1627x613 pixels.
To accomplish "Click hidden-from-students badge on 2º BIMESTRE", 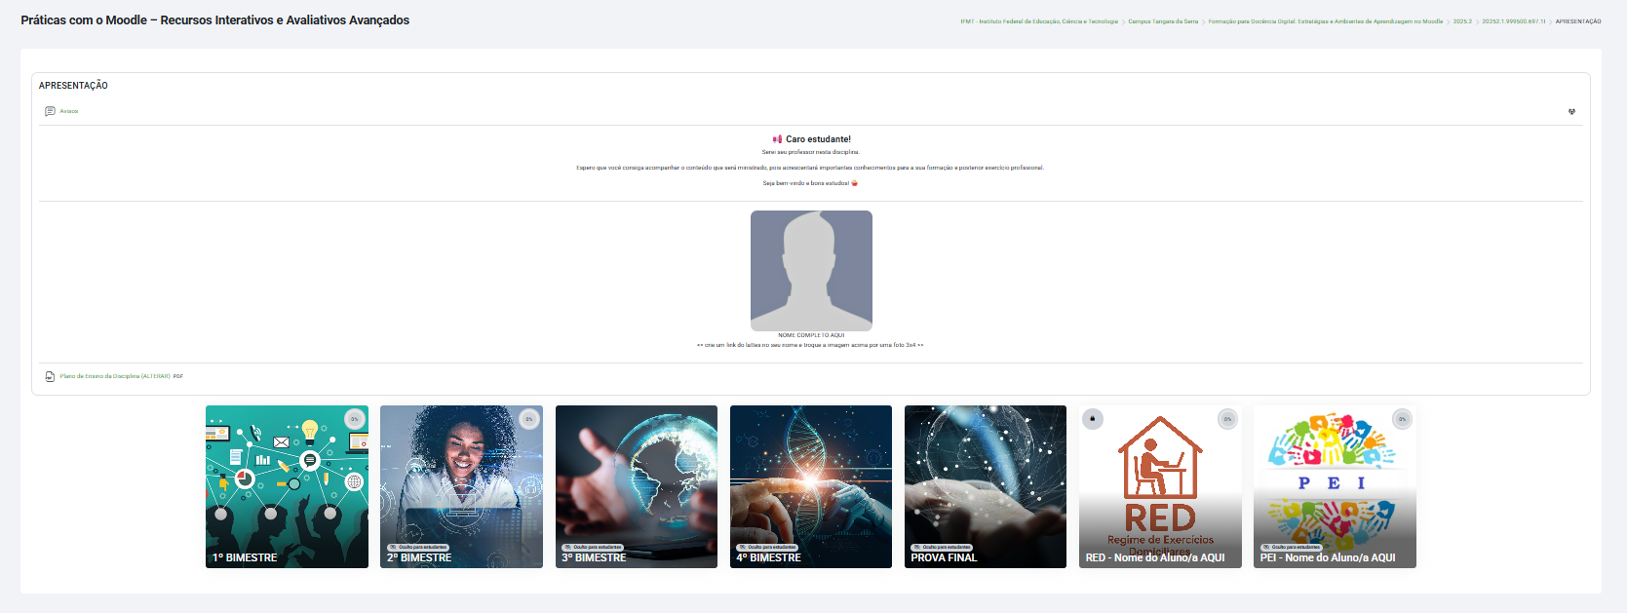I will 417,548.
